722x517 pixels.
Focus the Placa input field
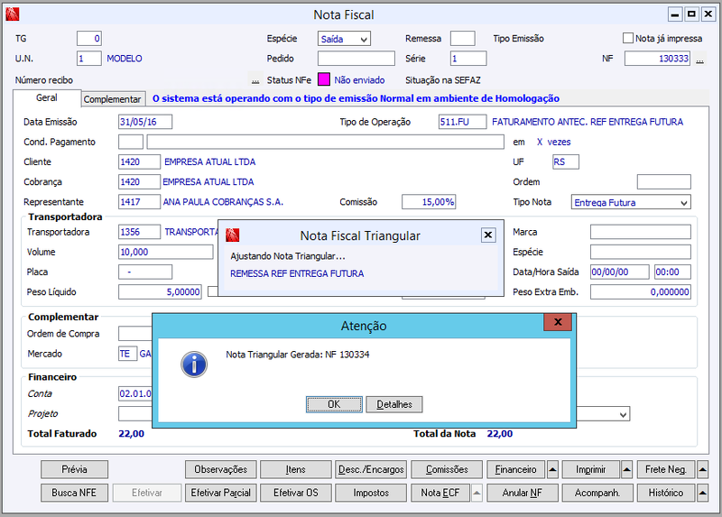pos(145,272)
